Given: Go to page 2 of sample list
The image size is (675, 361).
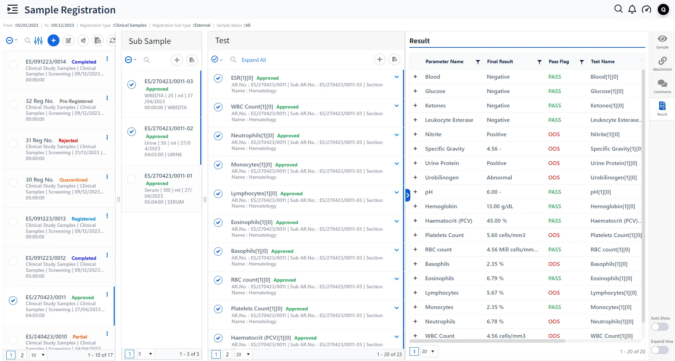Looking at the screenshot, I should [22, 355].
